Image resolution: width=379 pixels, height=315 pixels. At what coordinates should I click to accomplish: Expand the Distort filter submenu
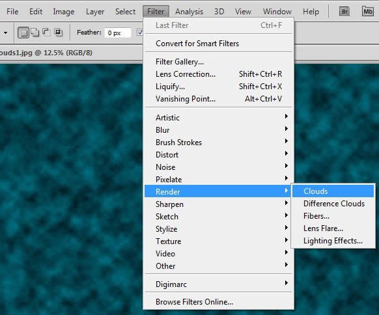[219, 155]
